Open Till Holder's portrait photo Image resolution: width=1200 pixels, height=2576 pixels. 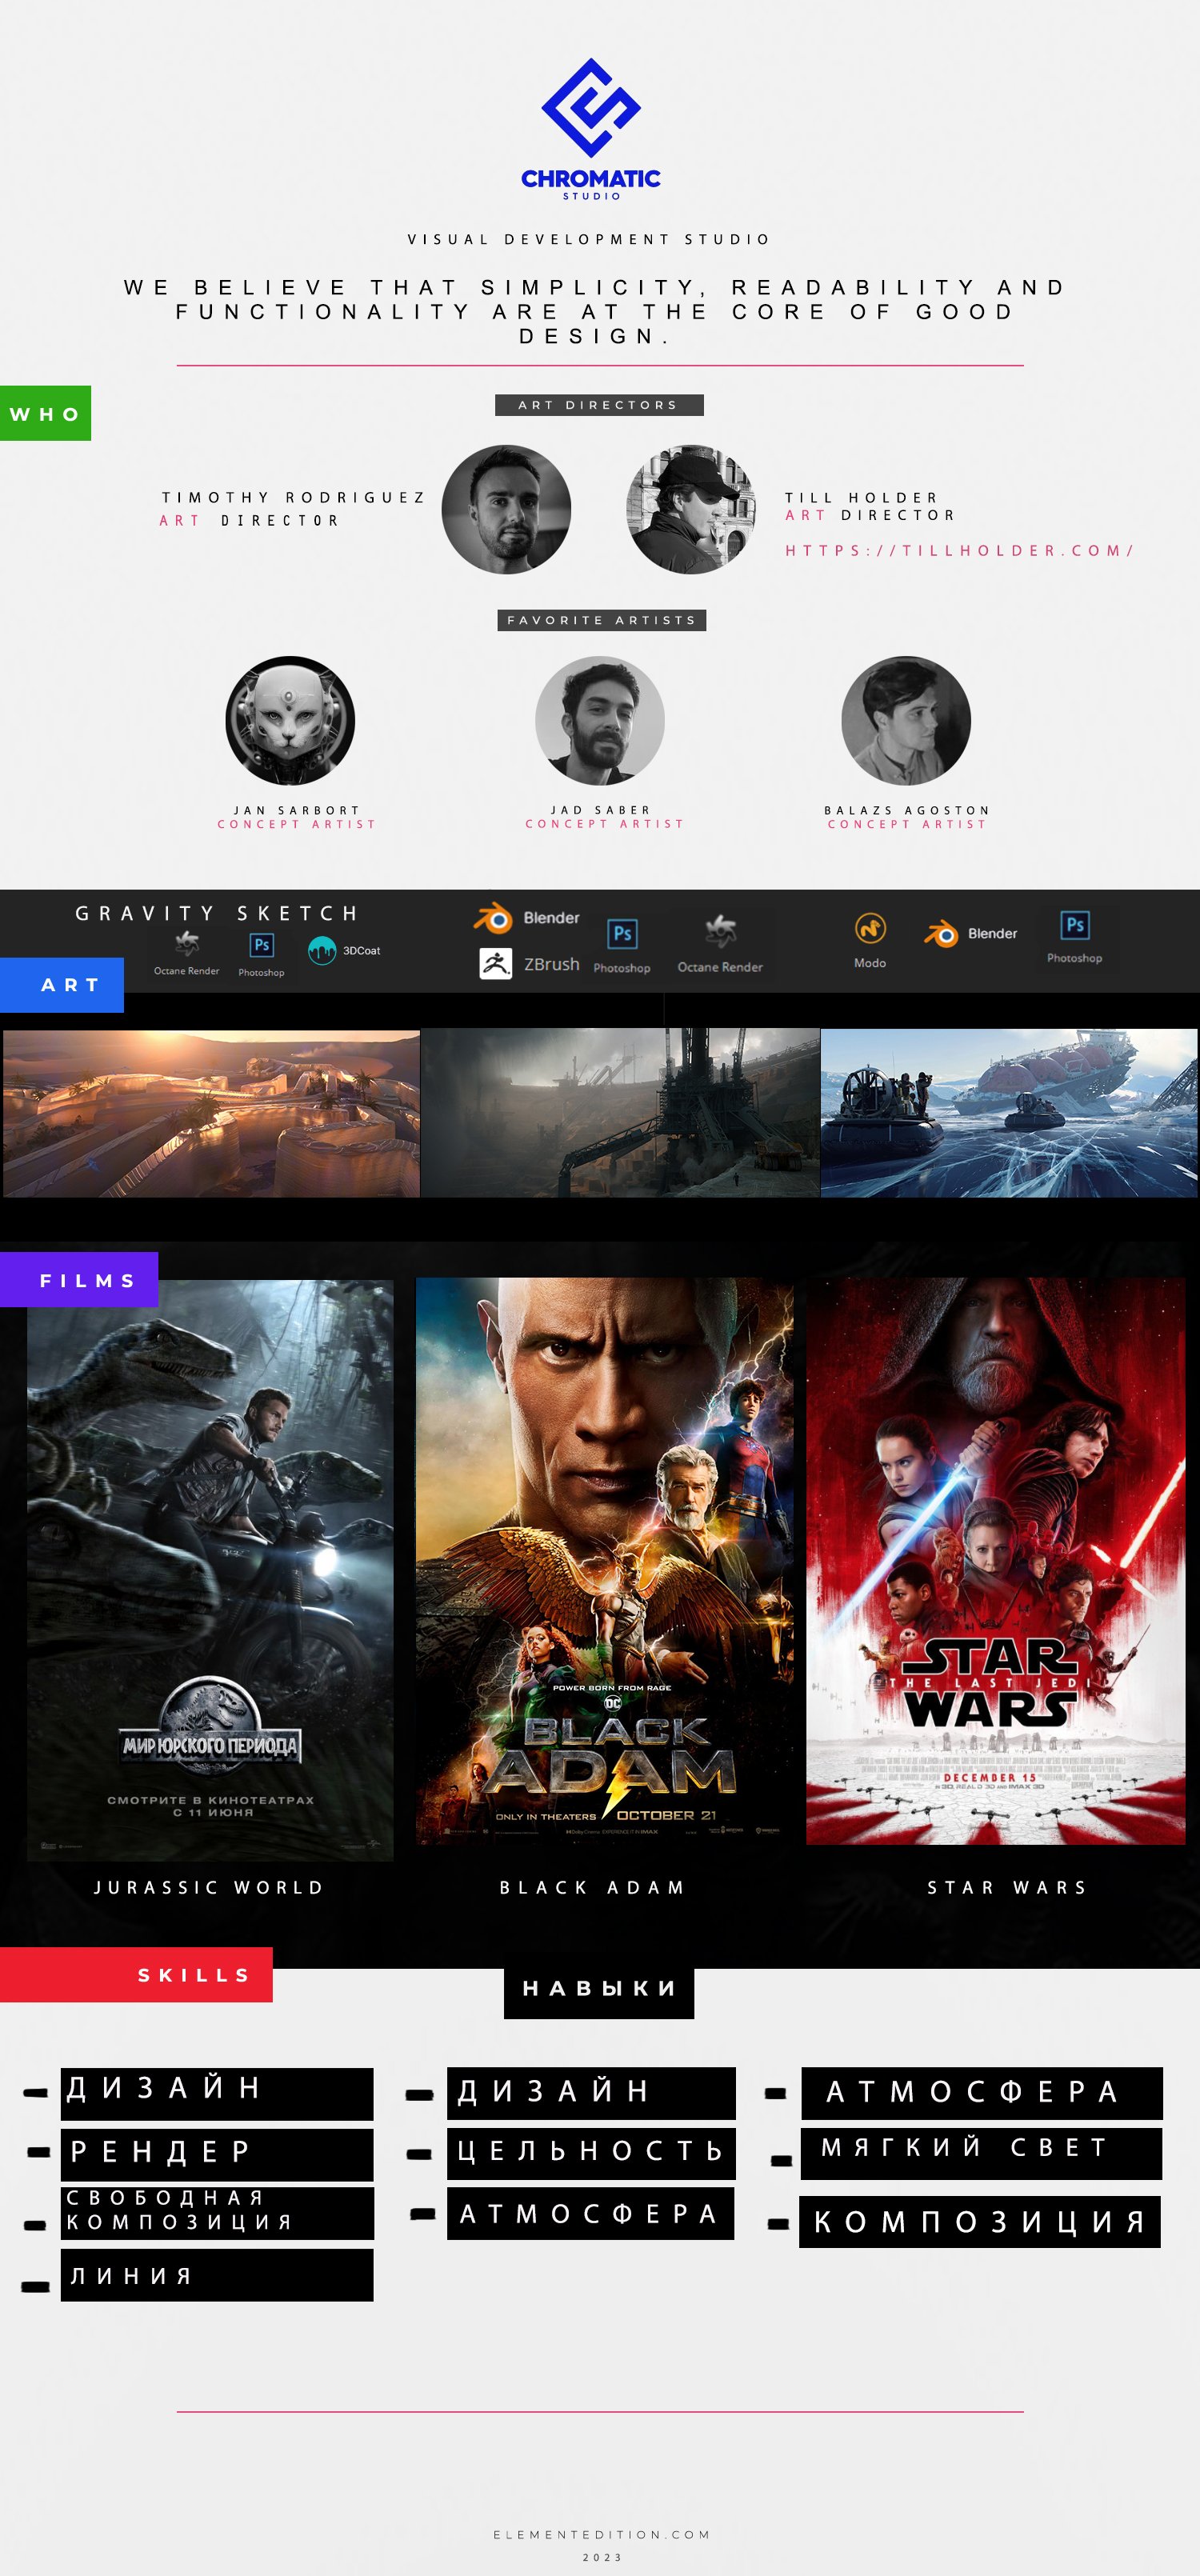point(691,509)
